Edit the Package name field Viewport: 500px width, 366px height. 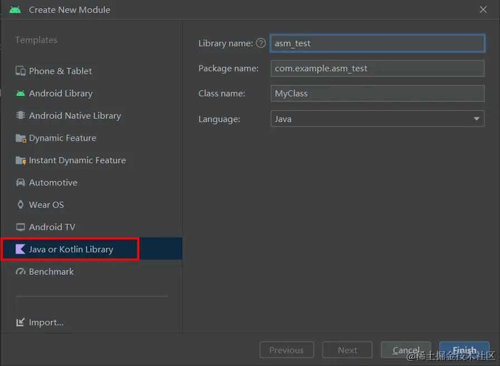pos(377,68)
